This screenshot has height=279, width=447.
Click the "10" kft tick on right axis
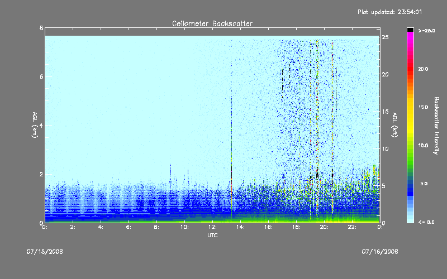tap(386, 148)
